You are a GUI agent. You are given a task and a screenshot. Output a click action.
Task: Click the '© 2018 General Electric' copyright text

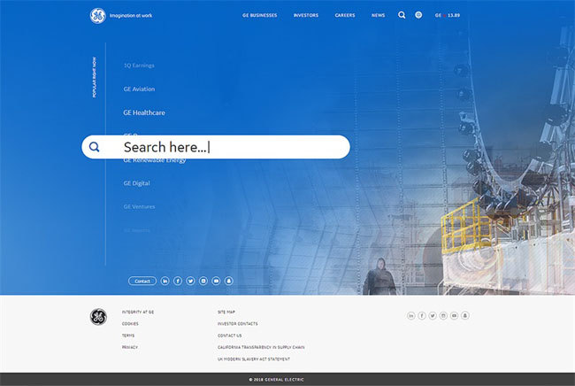[x=277, y=380]
